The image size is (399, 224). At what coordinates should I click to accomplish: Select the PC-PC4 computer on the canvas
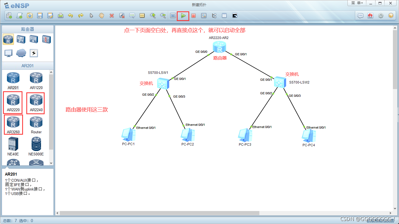click(x=309, y=136)
